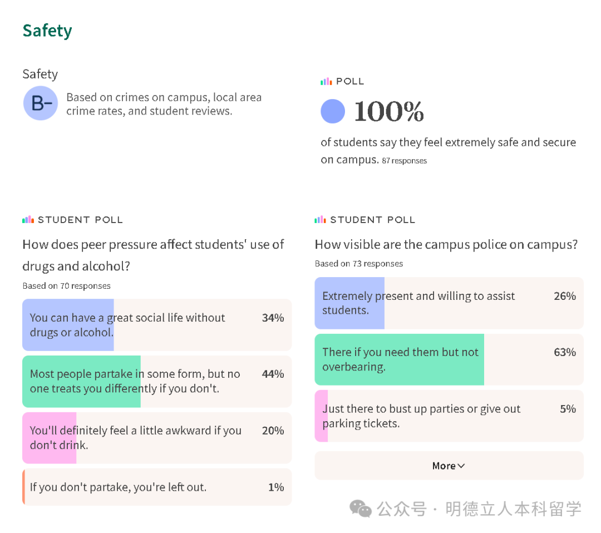Select 'great social life without drugs' answer

click(x=156, y=325)
